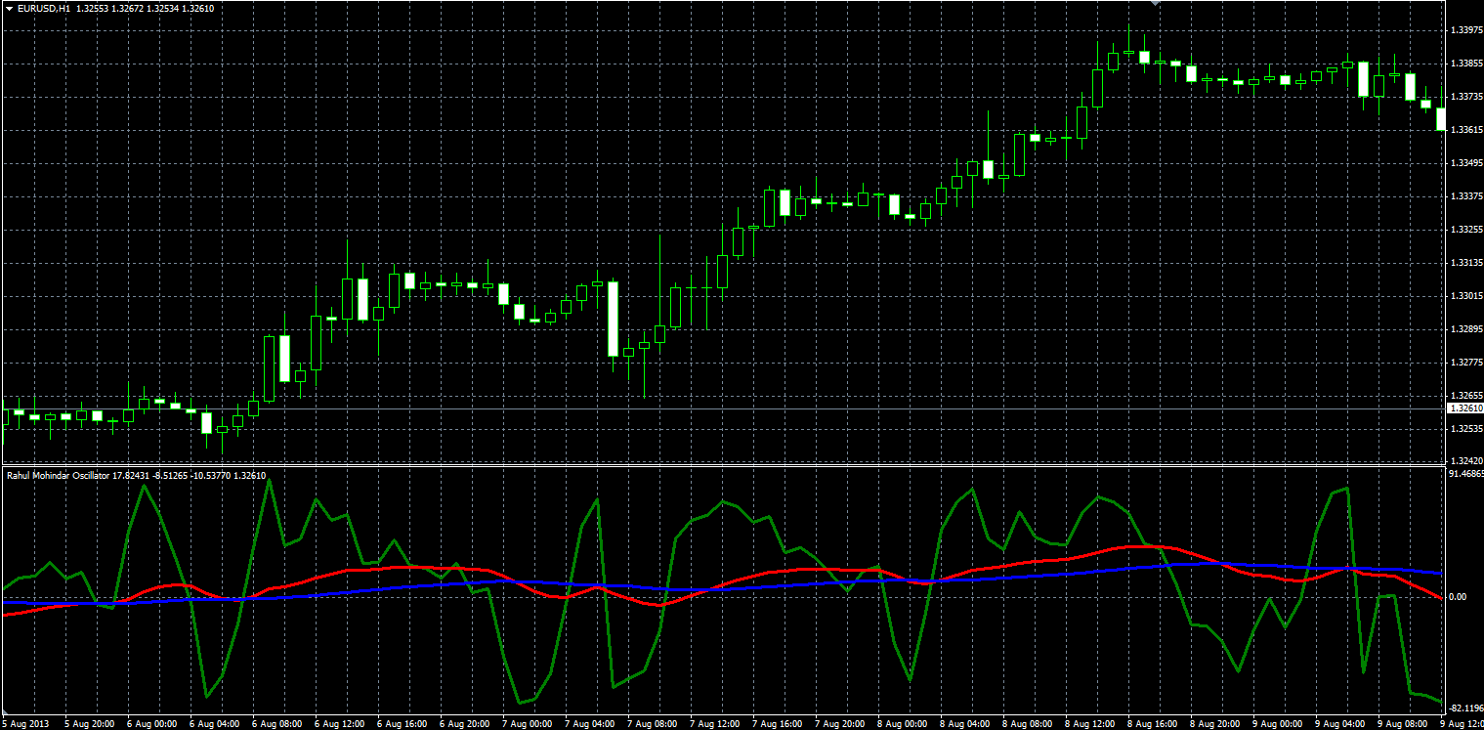Click the 7 Aug 00:00 time label
1484x730 pixels.
tap(528, 724)
